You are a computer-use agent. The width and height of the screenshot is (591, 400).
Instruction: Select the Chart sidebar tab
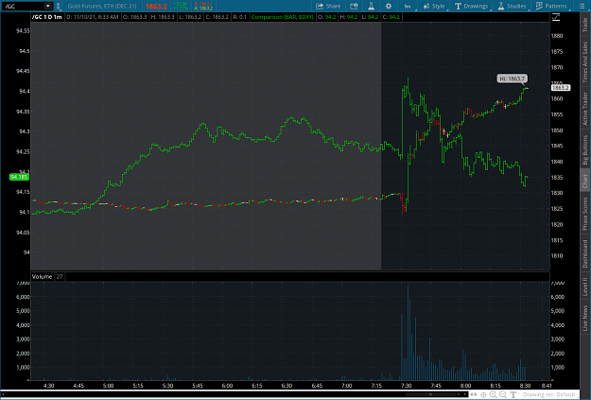tap(585, 182)
